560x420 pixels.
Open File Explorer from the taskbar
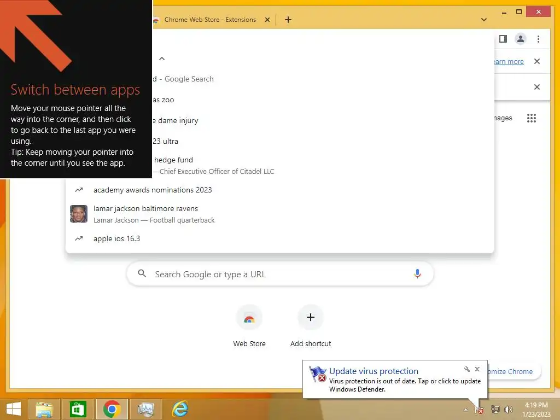pyautogui.click(x=44, y=409)
